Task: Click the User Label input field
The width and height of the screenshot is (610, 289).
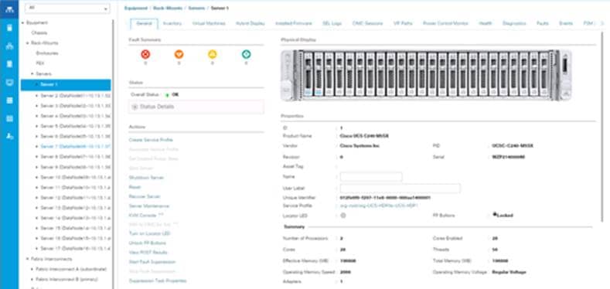Action: [400, 189]
